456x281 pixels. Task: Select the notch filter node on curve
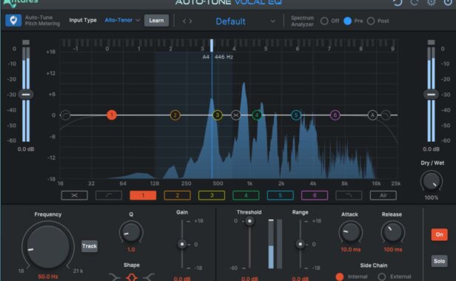tap(236, 115)
